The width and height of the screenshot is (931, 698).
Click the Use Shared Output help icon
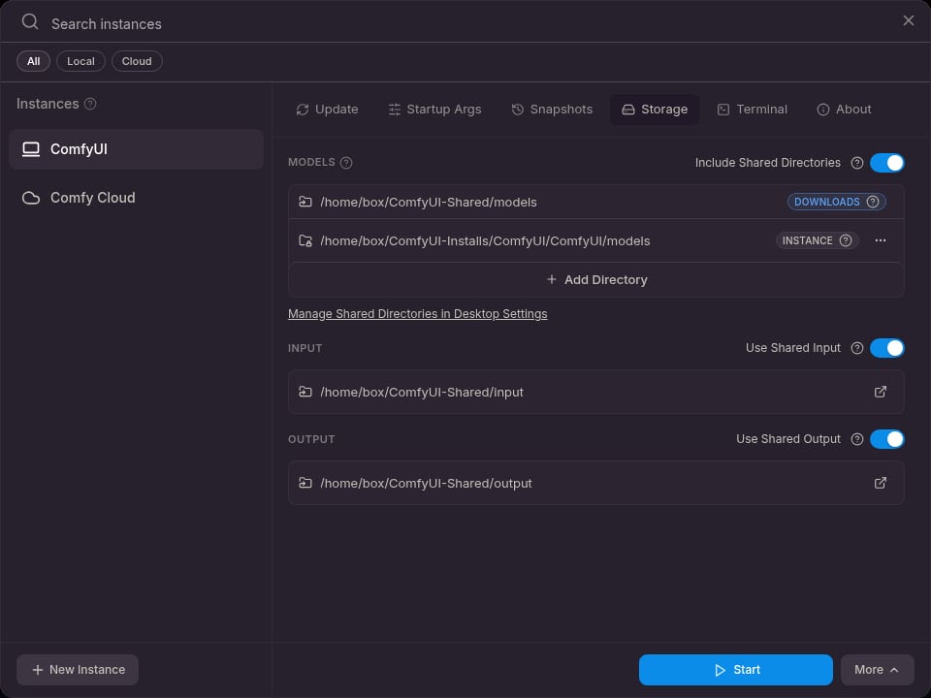[x=856, y=439]
